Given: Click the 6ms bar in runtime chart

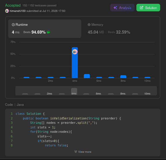Looking at the screenshot, I should tap(99, 77).
